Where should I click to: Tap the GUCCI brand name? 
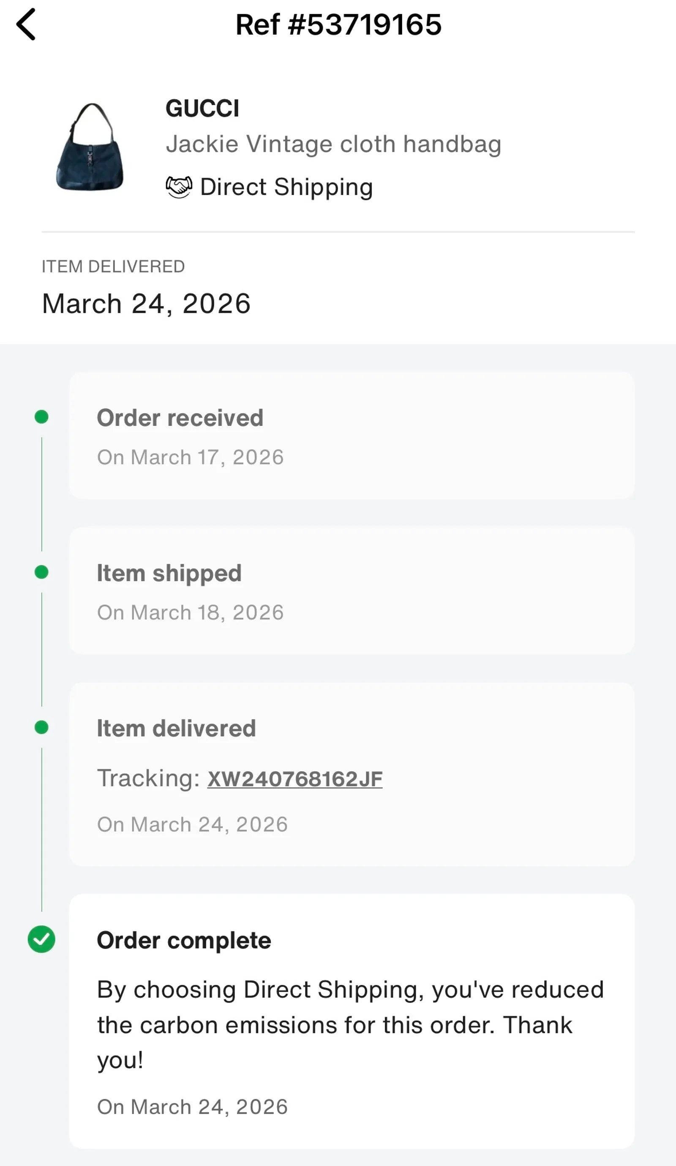tap(202, 109)
